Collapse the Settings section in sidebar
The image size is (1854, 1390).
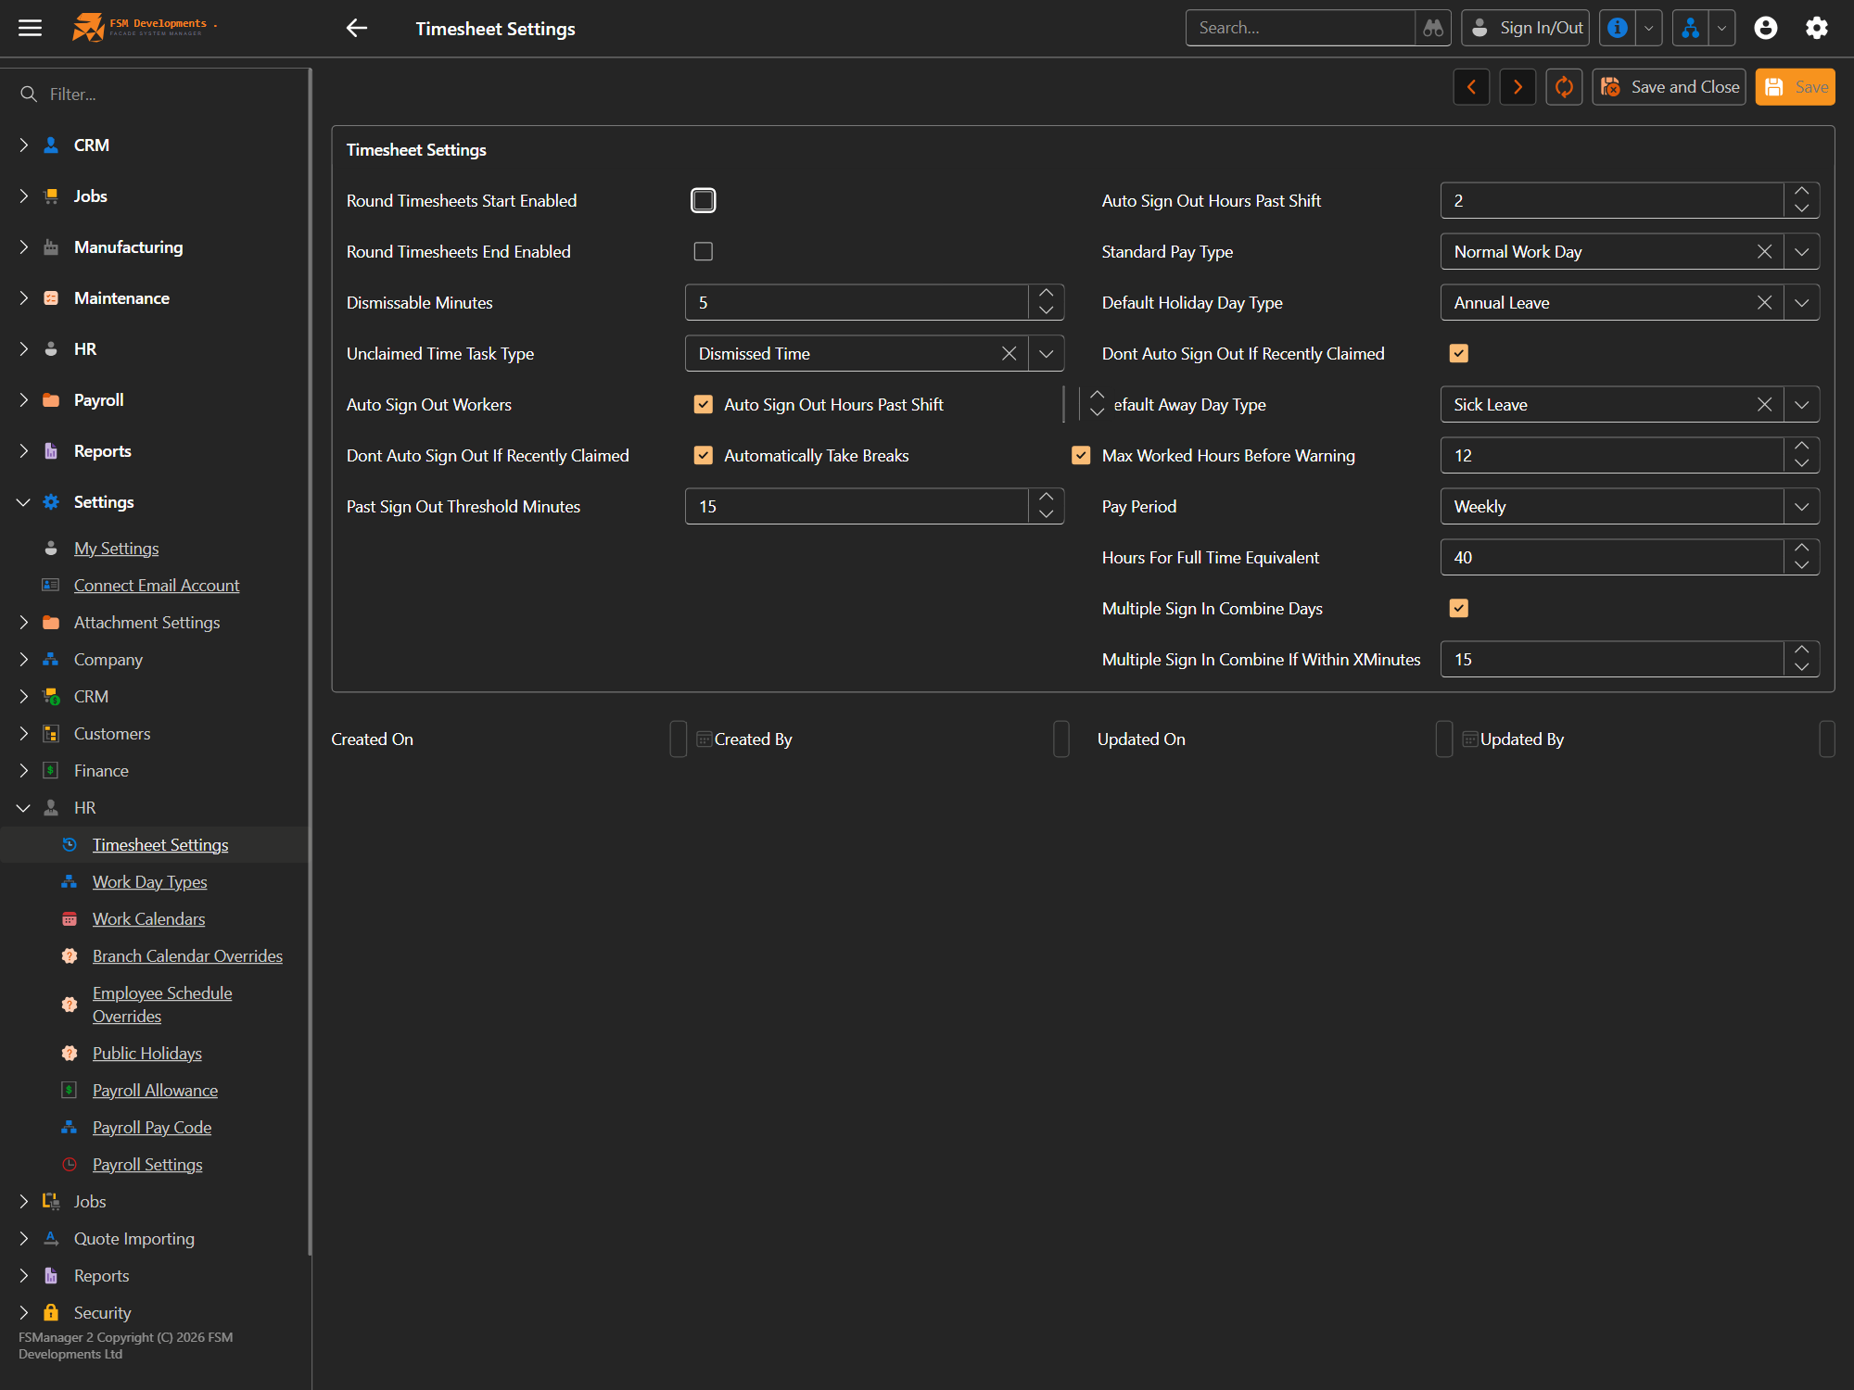(x=23, y=502)
